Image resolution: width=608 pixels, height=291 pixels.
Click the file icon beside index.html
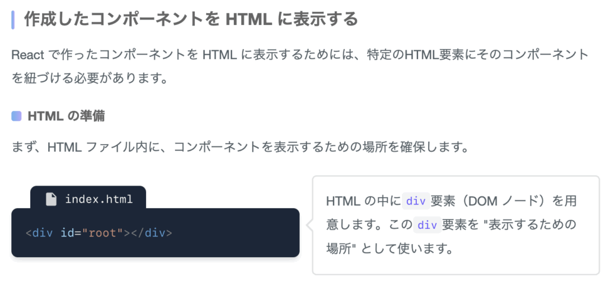pos(51,199)
